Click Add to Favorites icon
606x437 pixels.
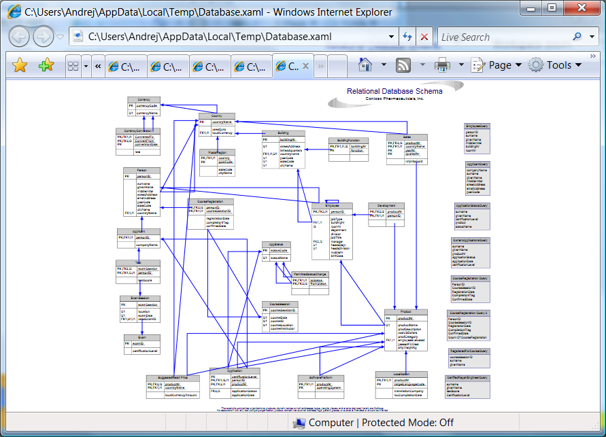tap(46, 65)
